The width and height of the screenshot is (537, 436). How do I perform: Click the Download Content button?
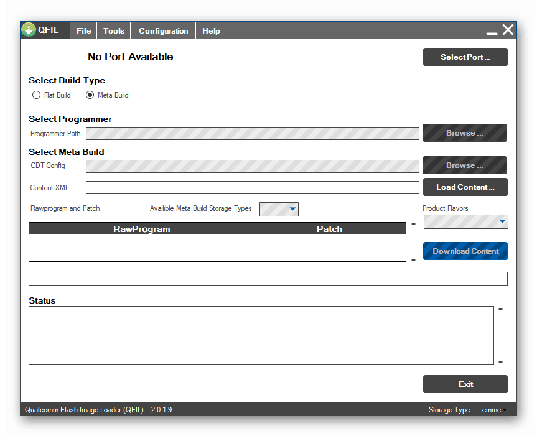(x=465, y=251)
